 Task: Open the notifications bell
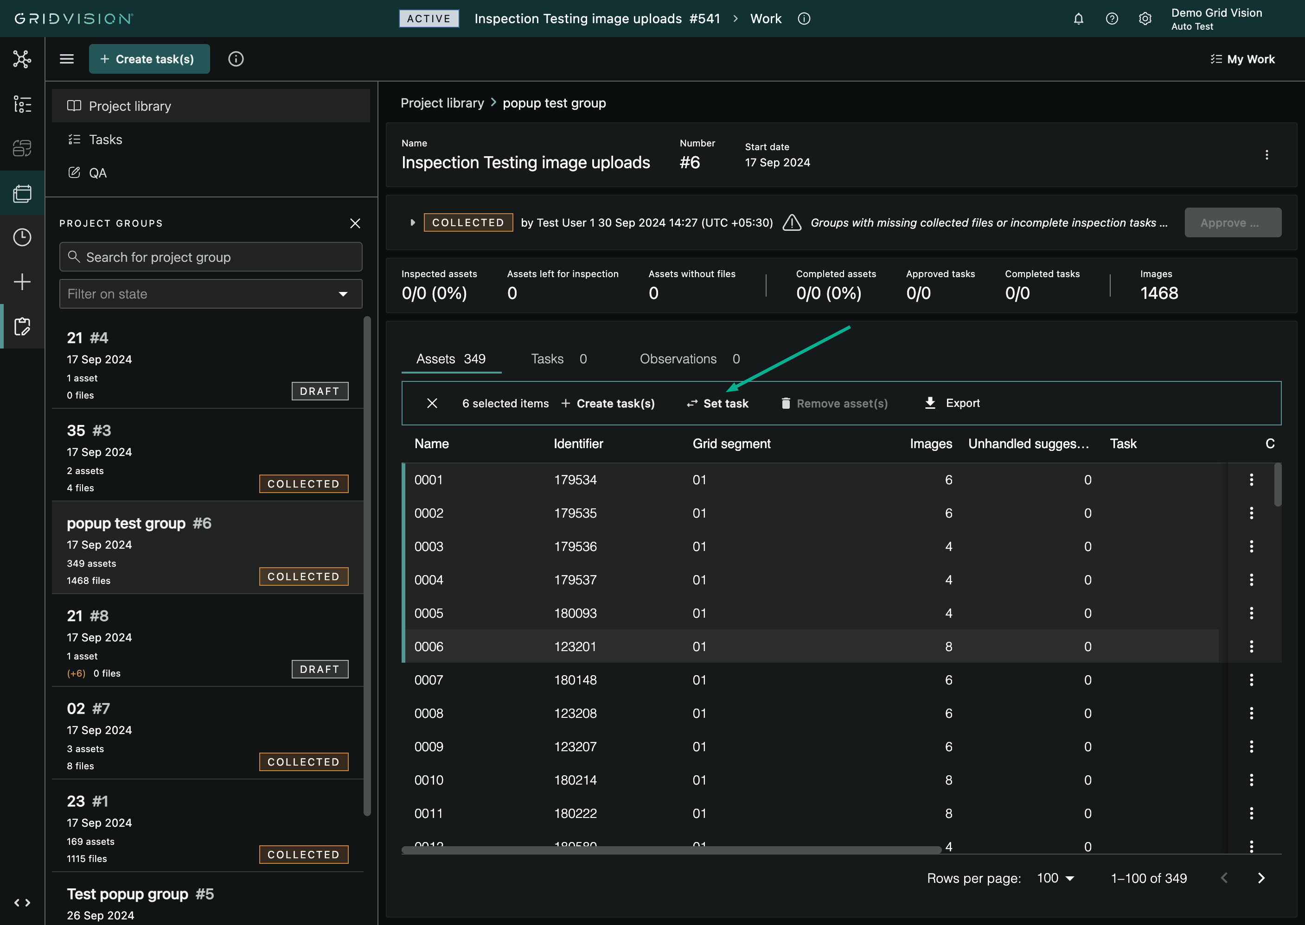pos(1078,19)
